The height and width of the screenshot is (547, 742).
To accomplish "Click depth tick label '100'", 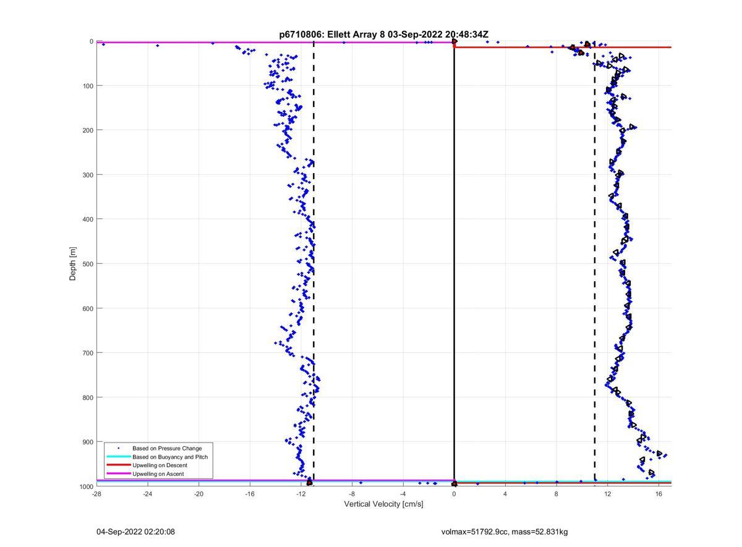I will tap(87, 86).
